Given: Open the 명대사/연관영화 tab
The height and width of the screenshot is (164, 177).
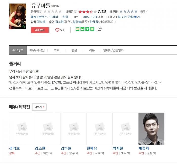Looking at the screenshot, I should 114,50.
